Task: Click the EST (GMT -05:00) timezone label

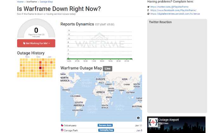Action: coord(105,24)
